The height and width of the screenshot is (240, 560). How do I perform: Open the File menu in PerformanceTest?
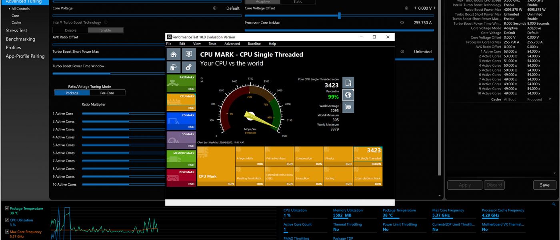[169, 44]
